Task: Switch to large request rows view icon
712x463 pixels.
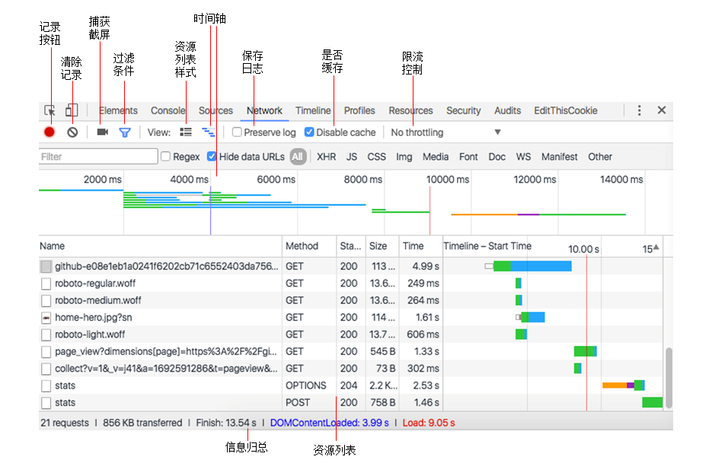Action: (x=186, y=132)
